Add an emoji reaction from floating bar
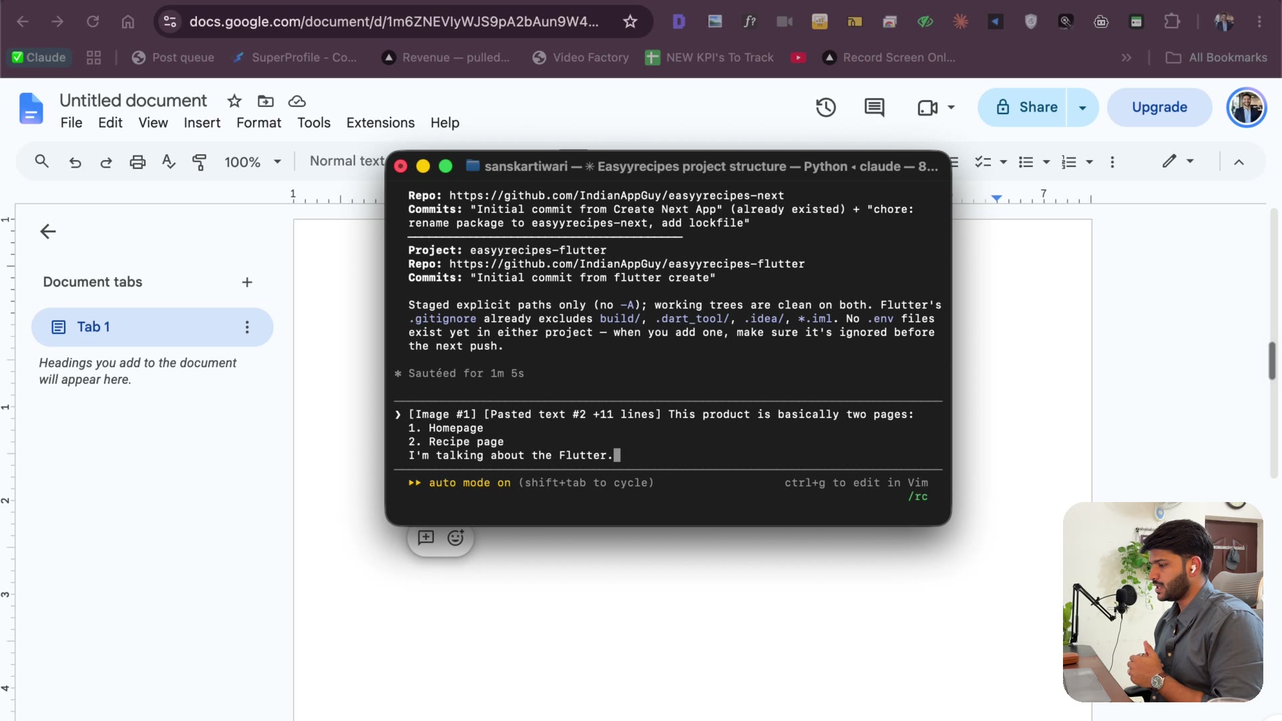 pos(455,538)
